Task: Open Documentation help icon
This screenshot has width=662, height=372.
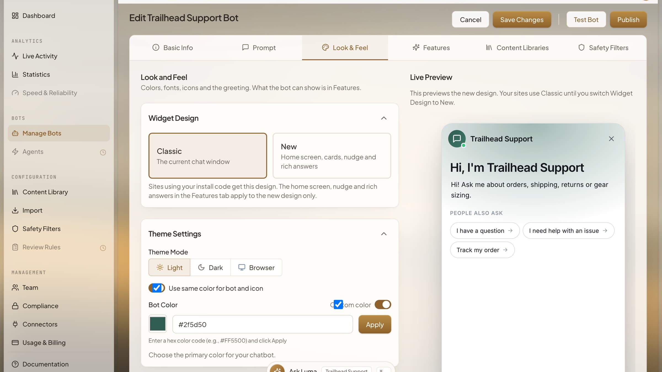Action: tap(15, 364)
